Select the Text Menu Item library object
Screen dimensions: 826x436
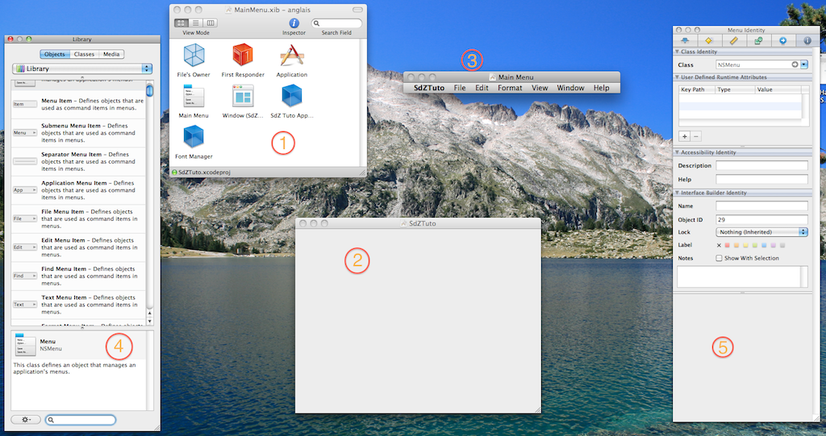point(78,305)
